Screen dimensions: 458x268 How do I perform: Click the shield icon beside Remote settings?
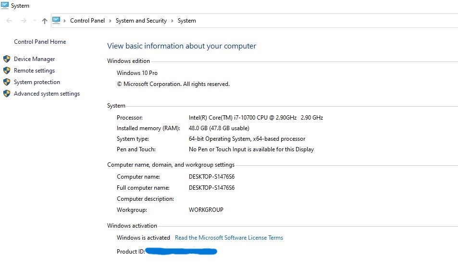click(7, 71)
